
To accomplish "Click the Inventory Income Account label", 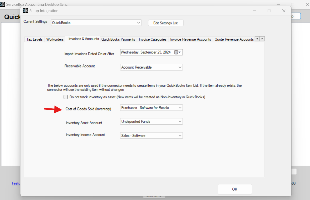I will pyautogui.click(x=85, y=135).
